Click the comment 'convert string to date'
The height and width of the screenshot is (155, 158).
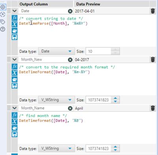[51, 19]
